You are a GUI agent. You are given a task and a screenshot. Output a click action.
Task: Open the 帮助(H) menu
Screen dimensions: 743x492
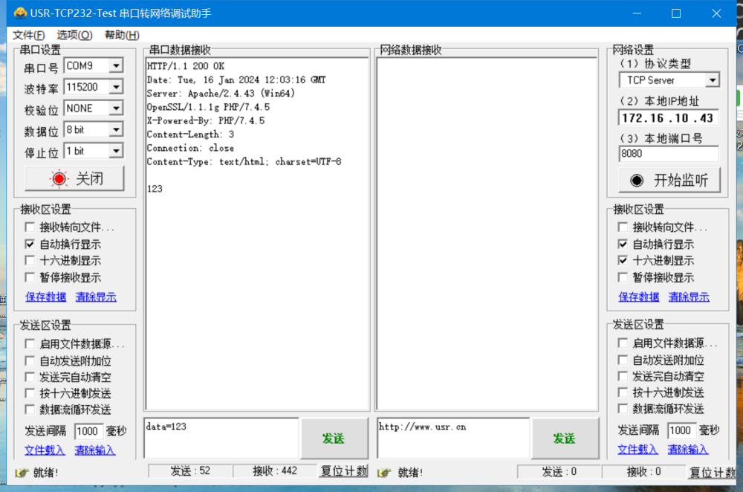122,35
